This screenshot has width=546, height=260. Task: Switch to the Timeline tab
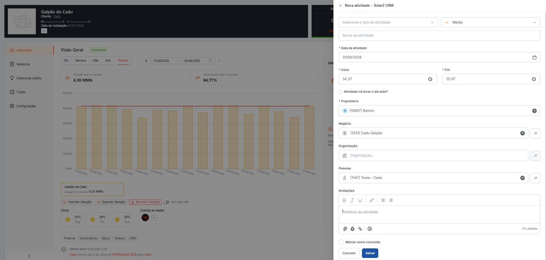coord(69,238)
